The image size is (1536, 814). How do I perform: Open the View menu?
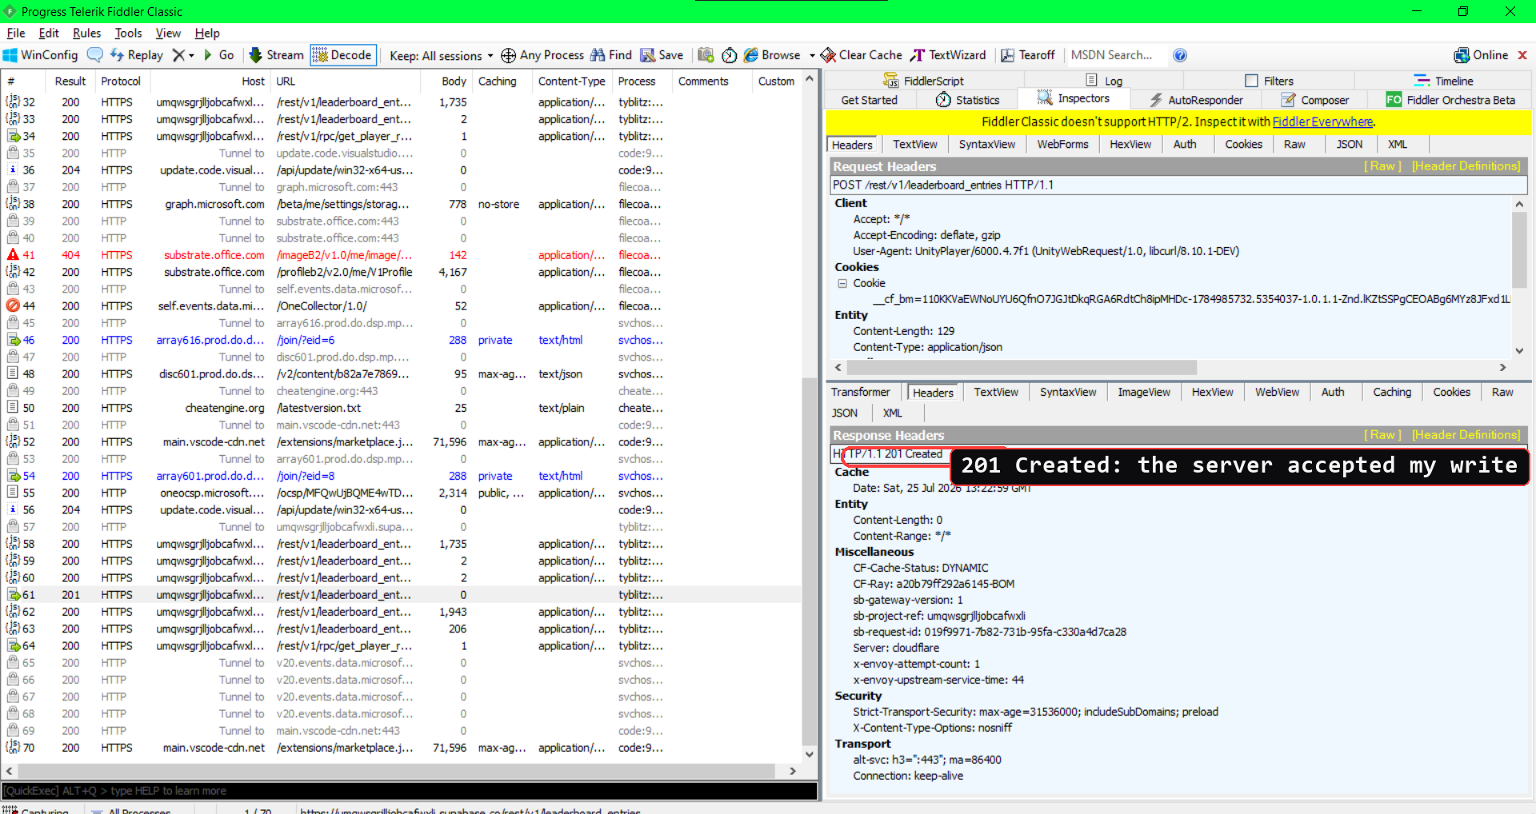tap(168, 33)
